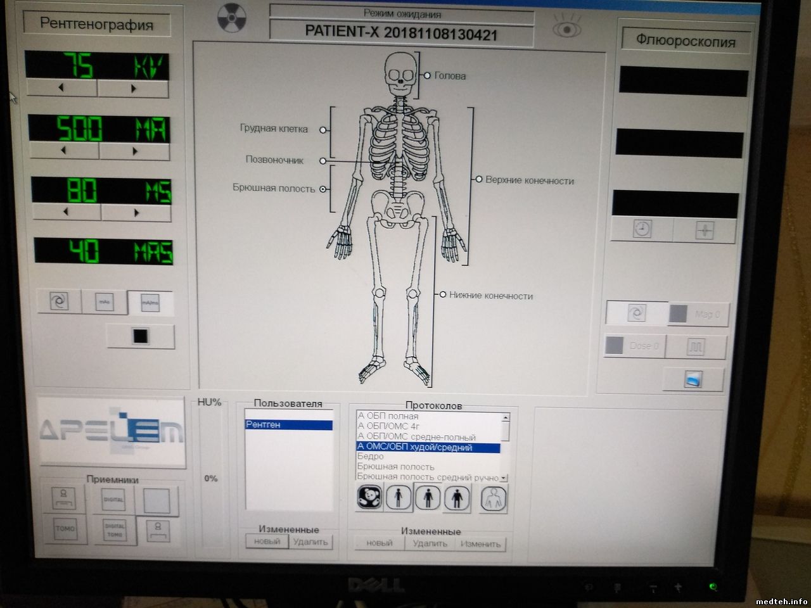Select the Грудная клетка body region
811x608 pixels.
pos(323,130)
